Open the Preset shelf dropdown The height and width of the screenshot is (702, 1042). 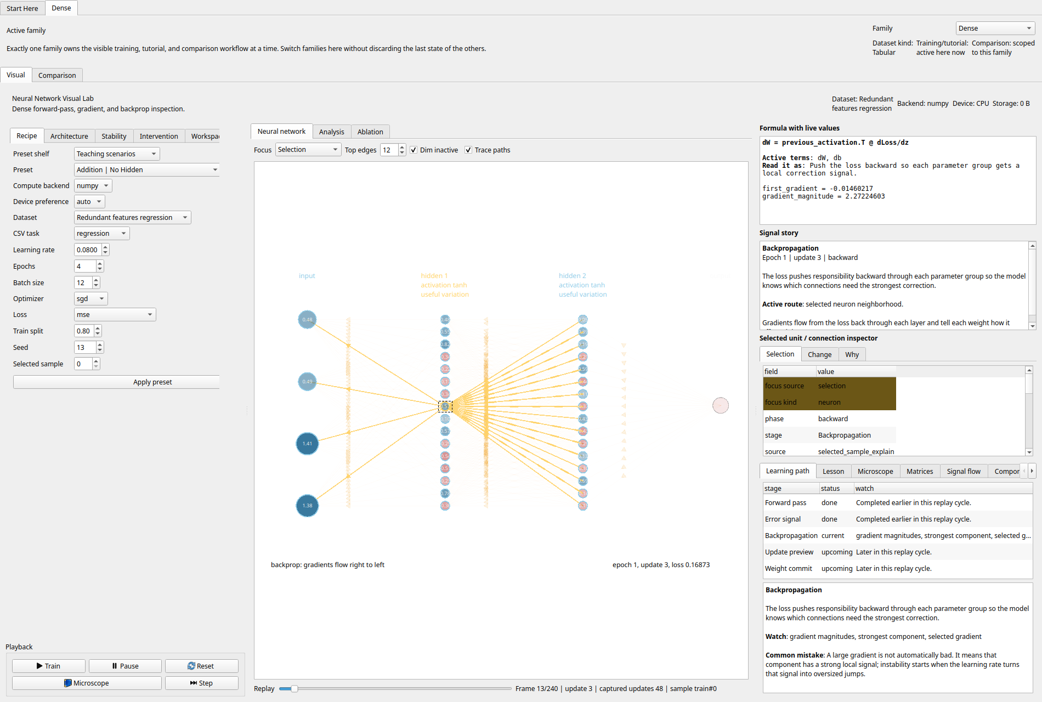(117, 154)
